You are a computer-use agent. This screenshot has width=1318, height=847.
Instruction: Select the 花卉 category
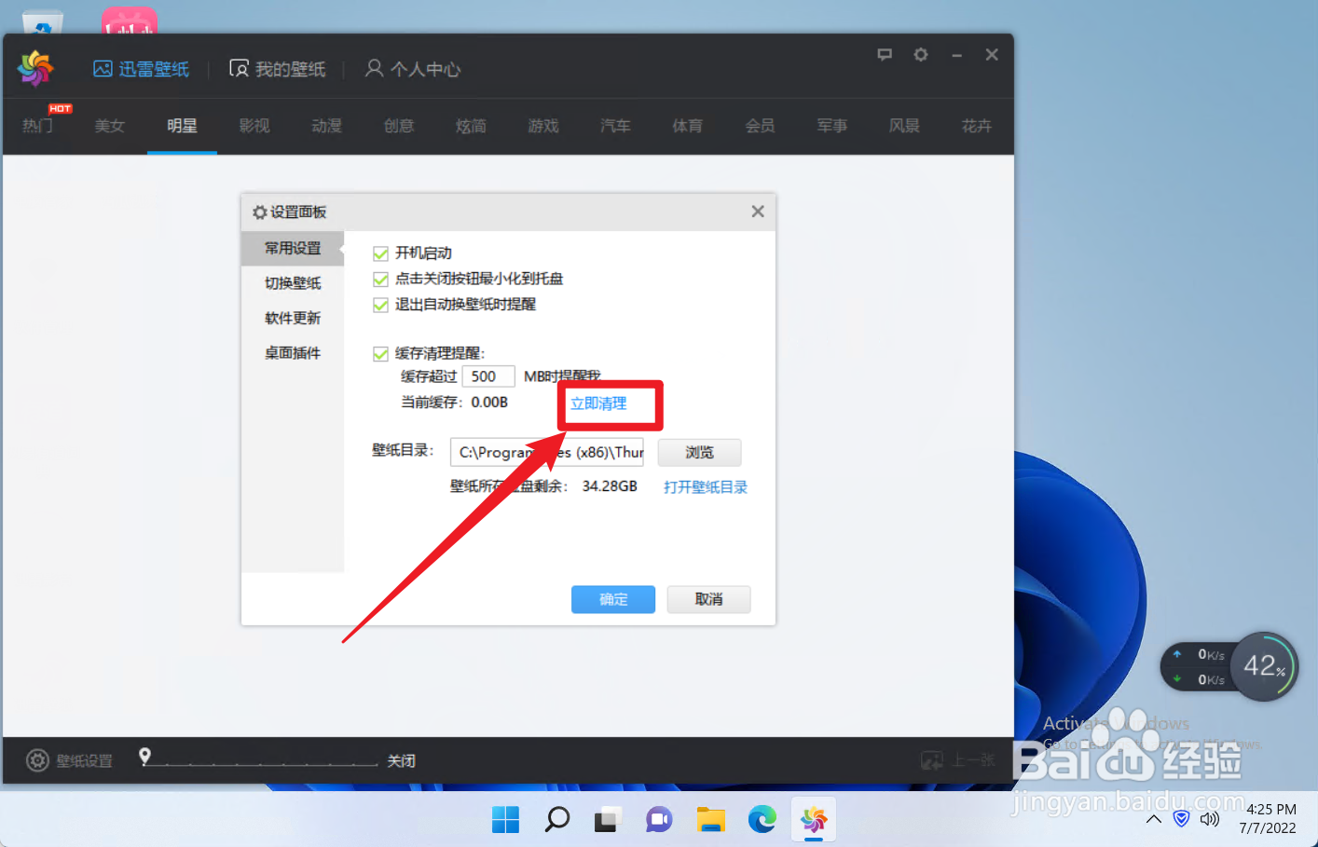977,126
